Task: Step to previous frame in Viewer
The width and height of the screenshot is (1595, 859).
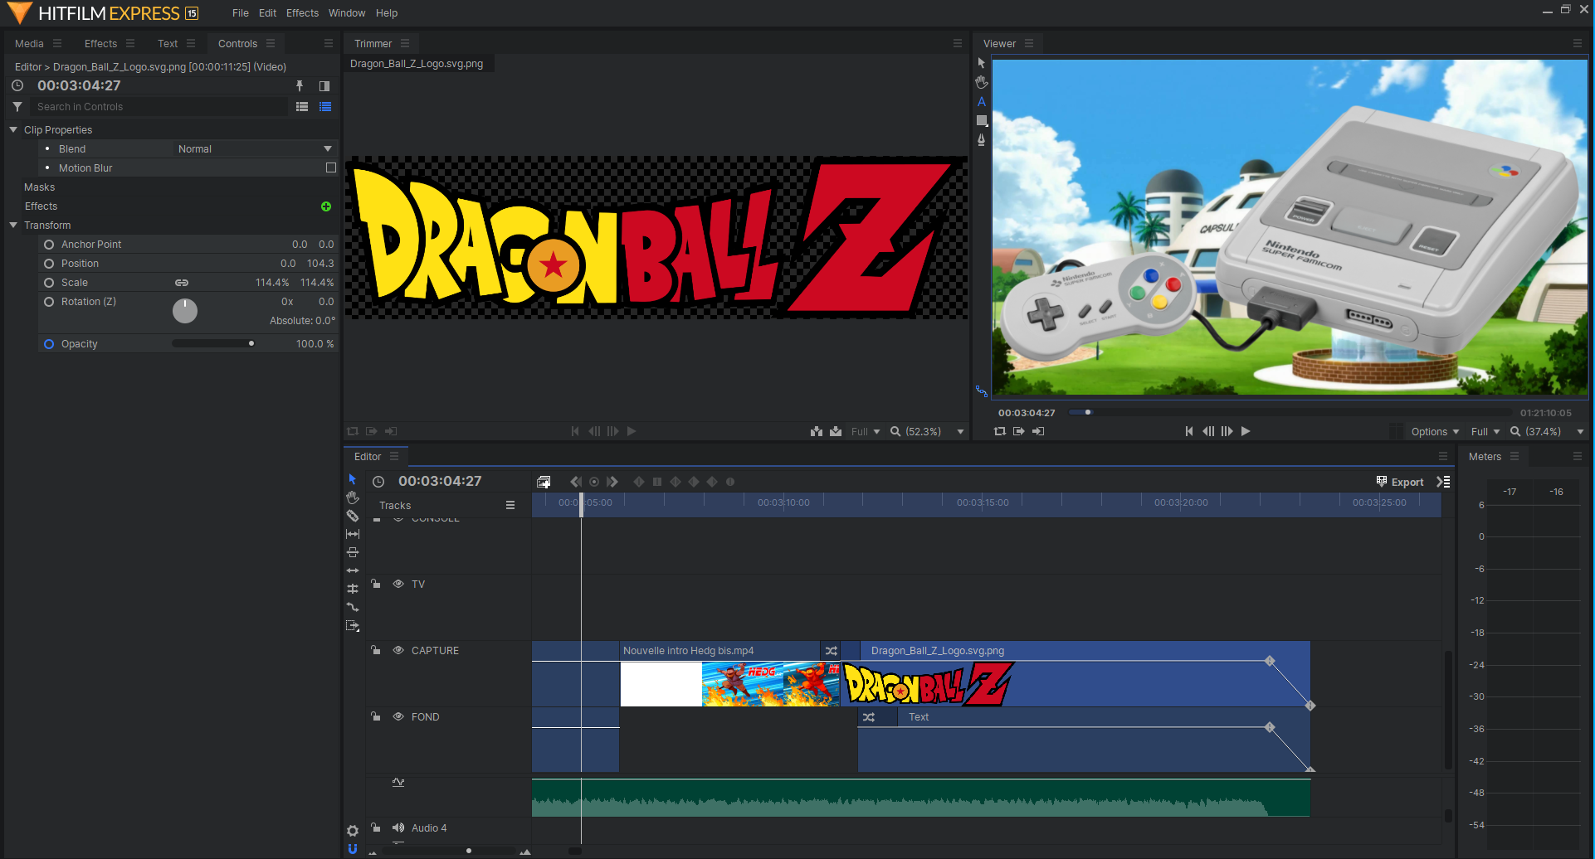Action: [1208, 431]
